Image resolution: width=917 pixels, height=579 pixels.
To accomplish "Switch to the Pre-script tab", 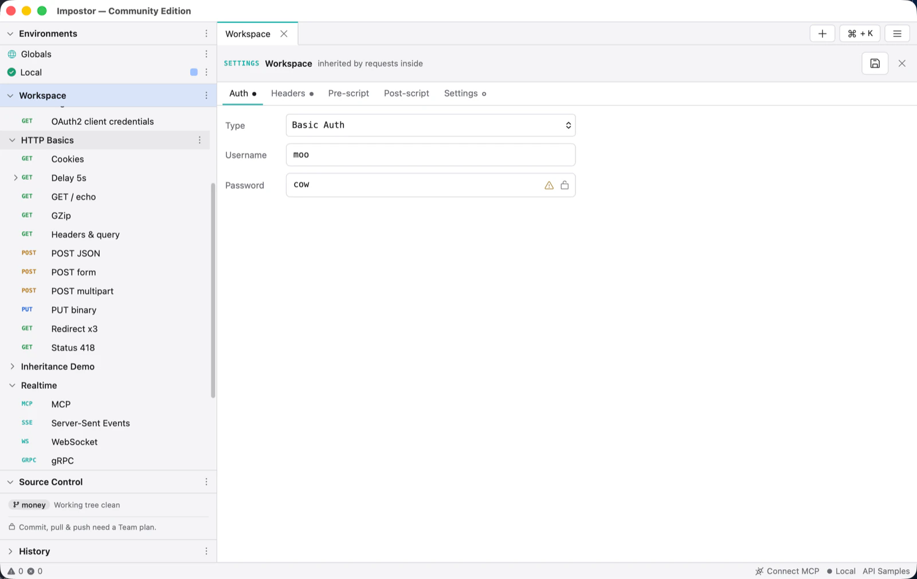I will [348, 93].
